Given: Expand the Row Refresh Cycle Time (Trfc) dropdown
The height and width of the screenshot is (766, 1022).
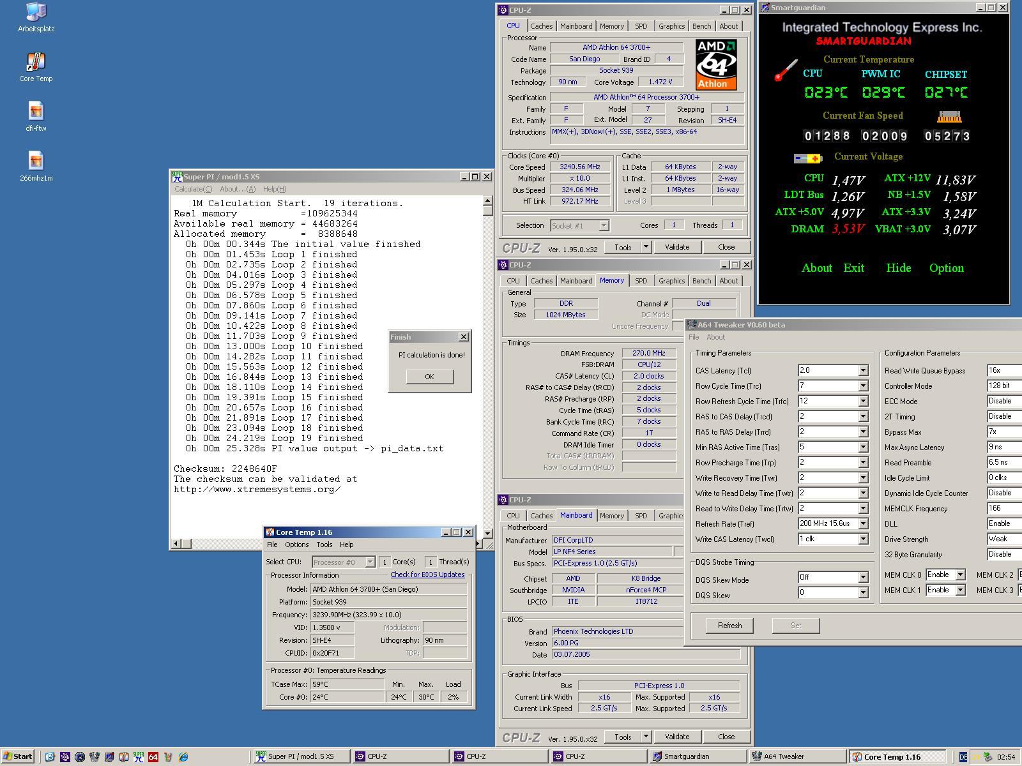Looking at the screenshot, I should [863, 402].
